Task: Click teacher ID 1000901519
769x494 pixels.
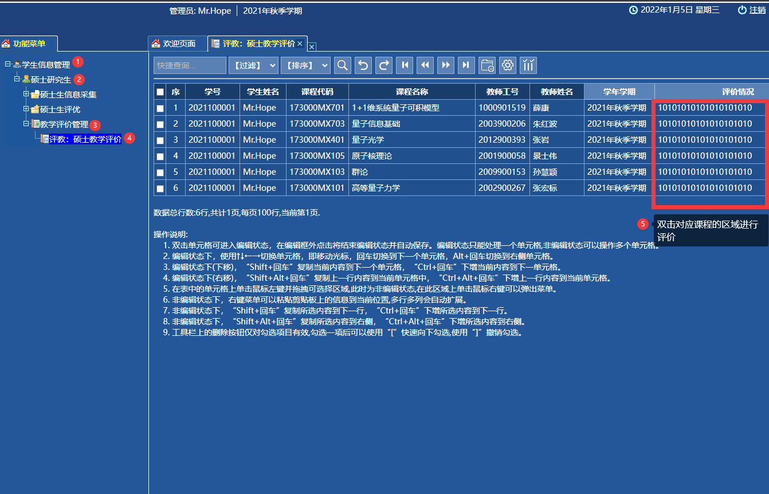Action: pos(502,108)
